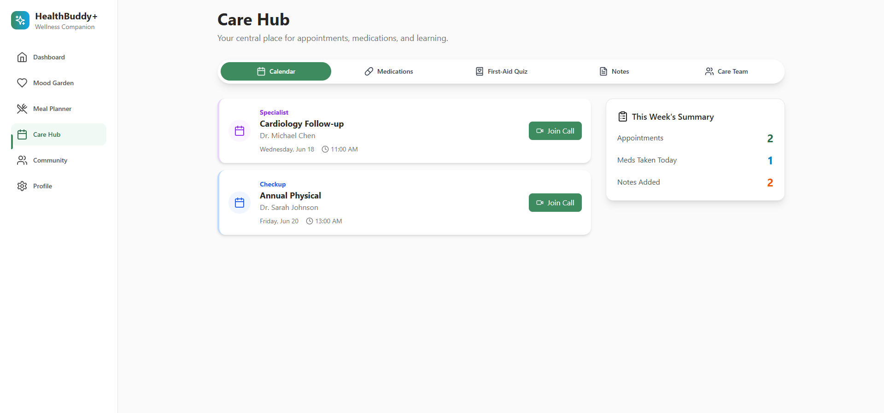The width and height of the screenshot is (884, 413).
Task: Click the clipboard icon beside This Week's Summary
Action: (x=623, y=116)
